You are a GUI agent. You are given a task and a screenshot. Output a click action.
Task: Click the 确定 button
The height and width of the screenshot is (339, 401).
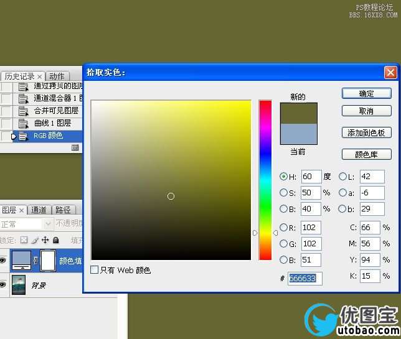(x=366, y=93)
